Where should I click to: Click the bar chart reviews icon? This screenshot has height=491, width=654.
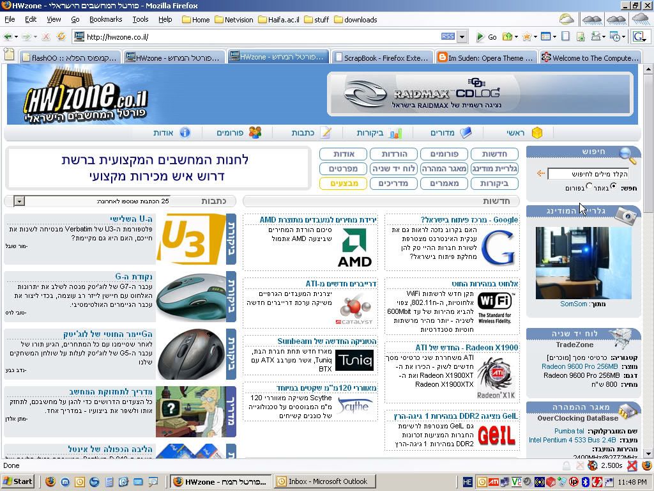(395, 133)
